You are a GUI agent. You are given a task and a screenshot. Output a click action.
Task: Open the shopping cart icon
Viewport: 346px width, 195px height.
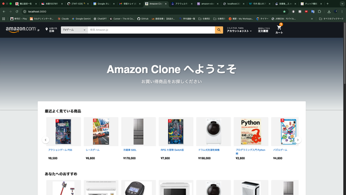tap(279, 28)
